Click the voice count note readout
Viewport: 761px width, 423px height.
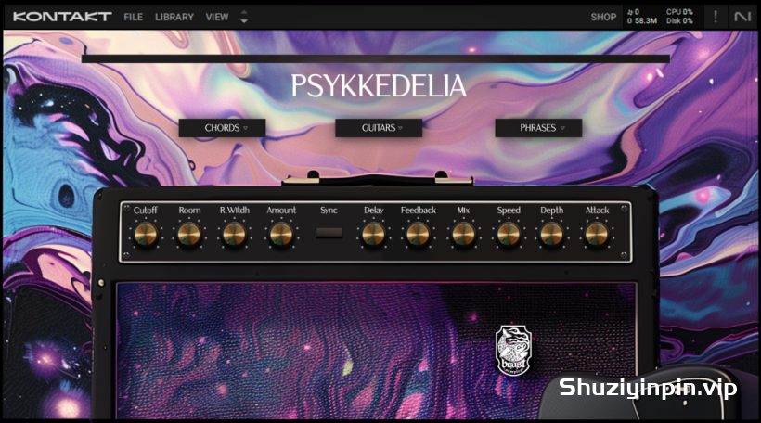point(633,12)
